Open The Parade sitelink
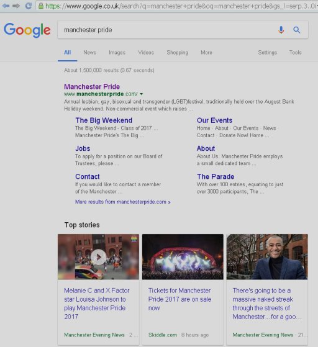The image size is (318, 347). point(216,176)
